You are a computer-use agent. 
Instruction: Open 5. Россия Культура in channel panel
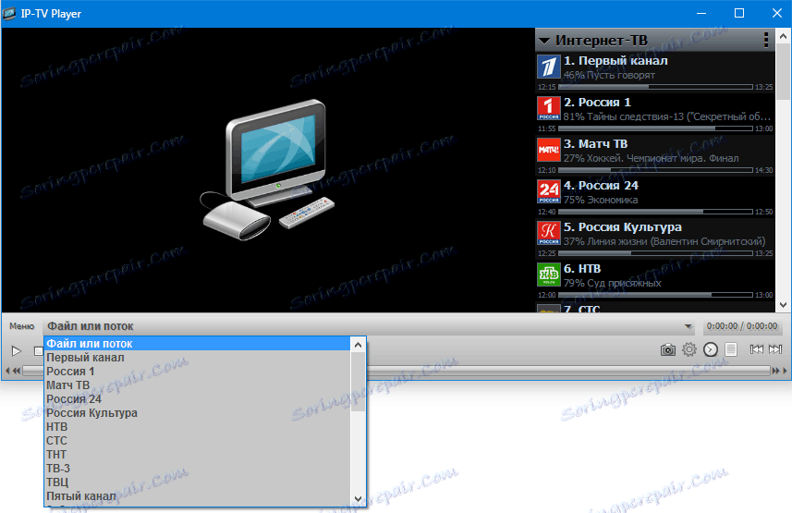tap(655, 238)
